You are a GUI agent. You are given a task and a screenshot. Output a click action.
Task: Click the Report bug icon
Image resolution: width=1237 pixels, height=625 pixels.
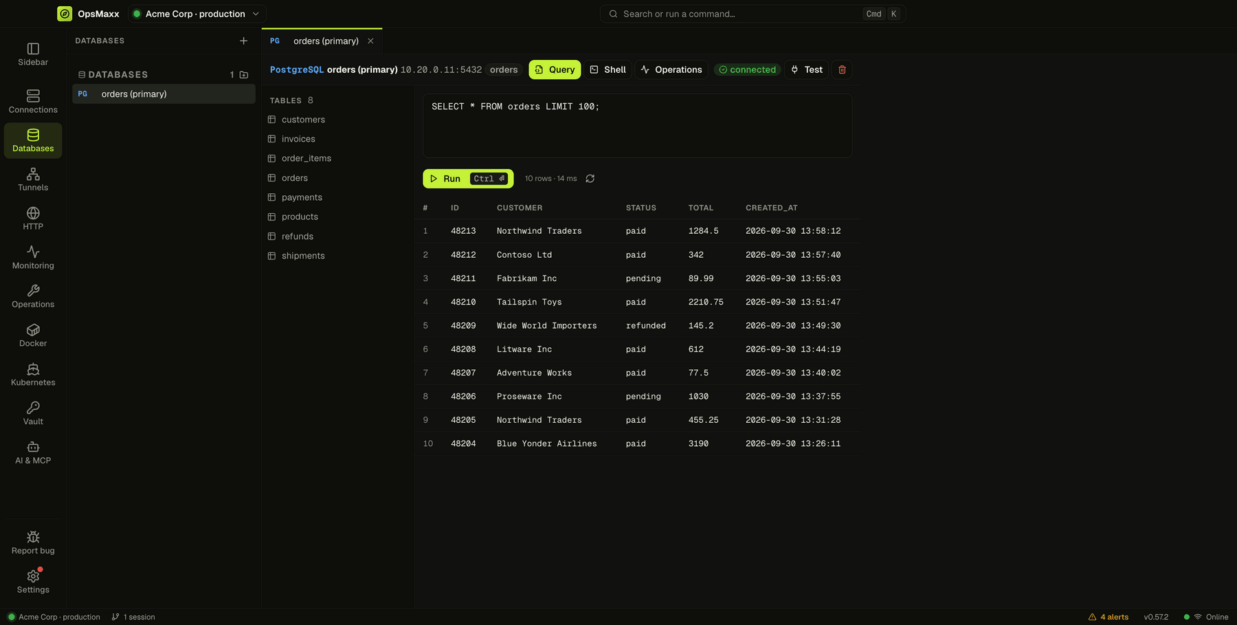click(33, 537)
